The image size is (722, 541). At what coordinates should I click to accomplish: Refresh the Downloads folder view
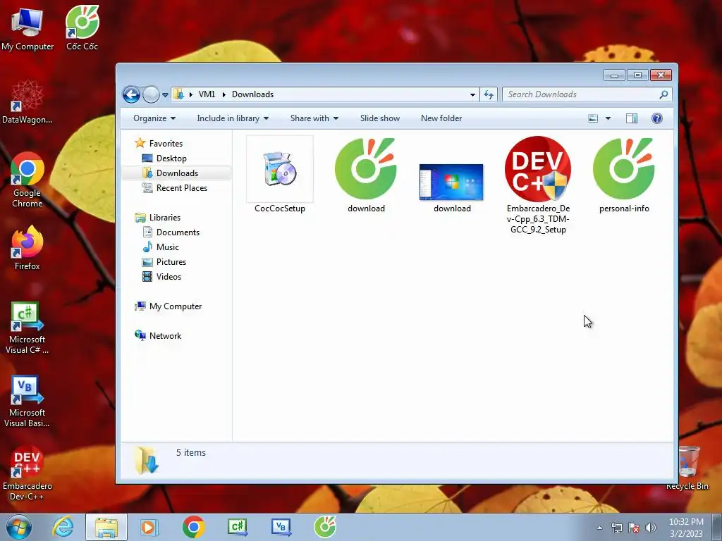488,95
